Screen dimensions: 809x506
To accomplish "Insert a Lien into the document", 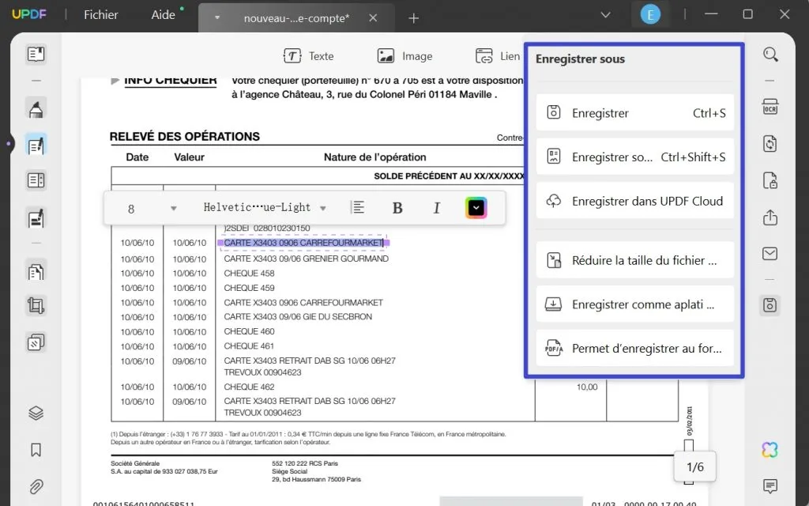I will tap(498, 56).
